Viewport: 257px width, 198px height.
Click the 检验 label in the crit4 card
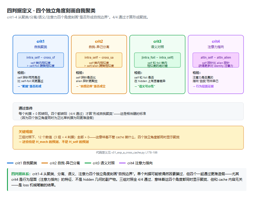197,73
